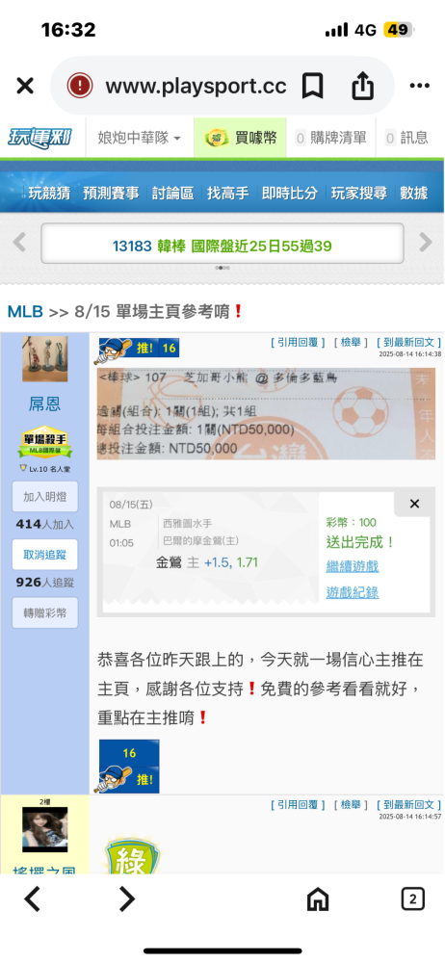The height and width of the screenshot is (963, 445).
Task: Go to browser home icon
Action: [318, 900]
